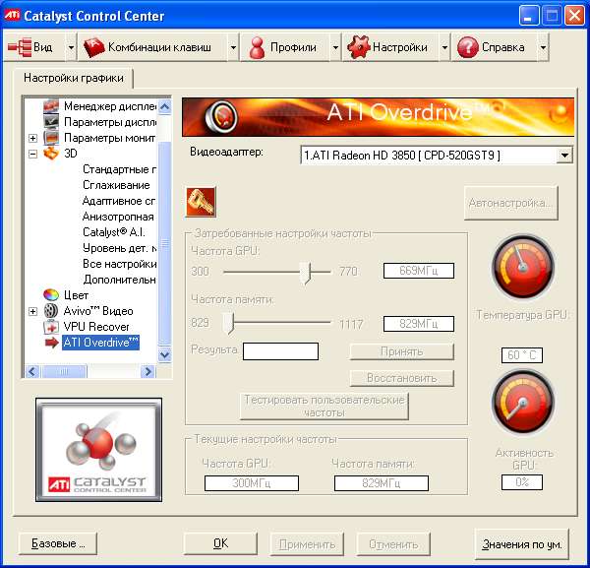This screenshot has width=590, height=568.
Task: Click Тестировать пользовательские частоты button
Action: tap(324, 406)
